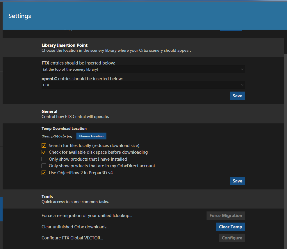Click 'Quick access to some common tasks.' text
Image resolution: width=287 pixels, height=249 pixels.
pos(75,202)
